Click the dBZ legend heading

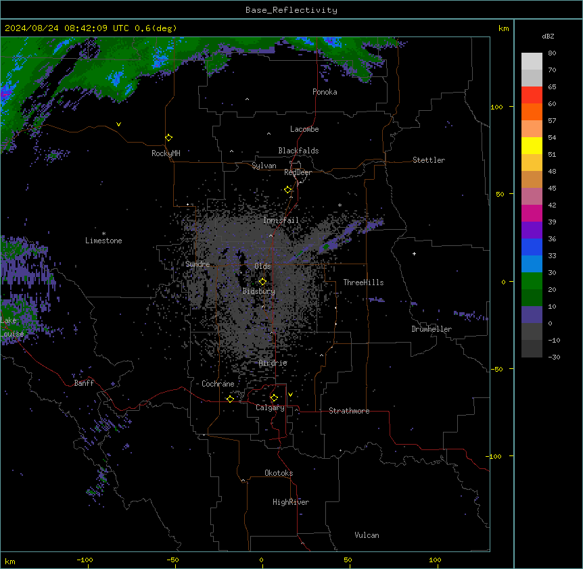point(548,36)
